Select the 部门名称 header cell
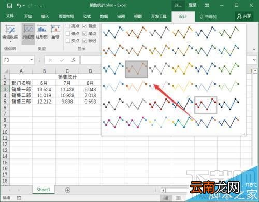This screenshot has height=202, width=259. [x=21, y=83]
